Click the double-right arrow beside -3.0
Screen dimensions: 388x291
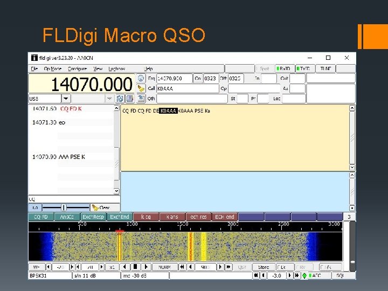pyautogui.click(x=297, y=275)
